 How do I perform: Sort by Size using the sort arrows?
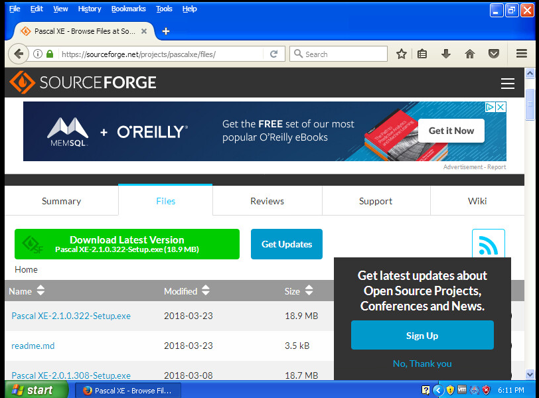309,290
